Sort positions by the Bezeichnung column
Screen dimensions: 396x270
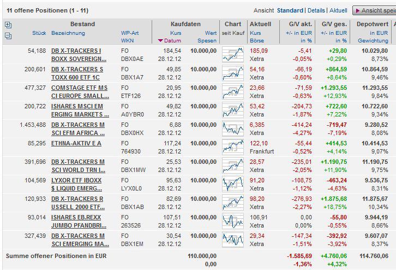point(68,33)
